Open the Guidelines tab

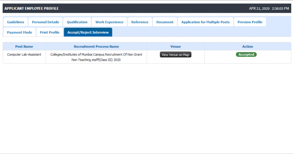16,22
